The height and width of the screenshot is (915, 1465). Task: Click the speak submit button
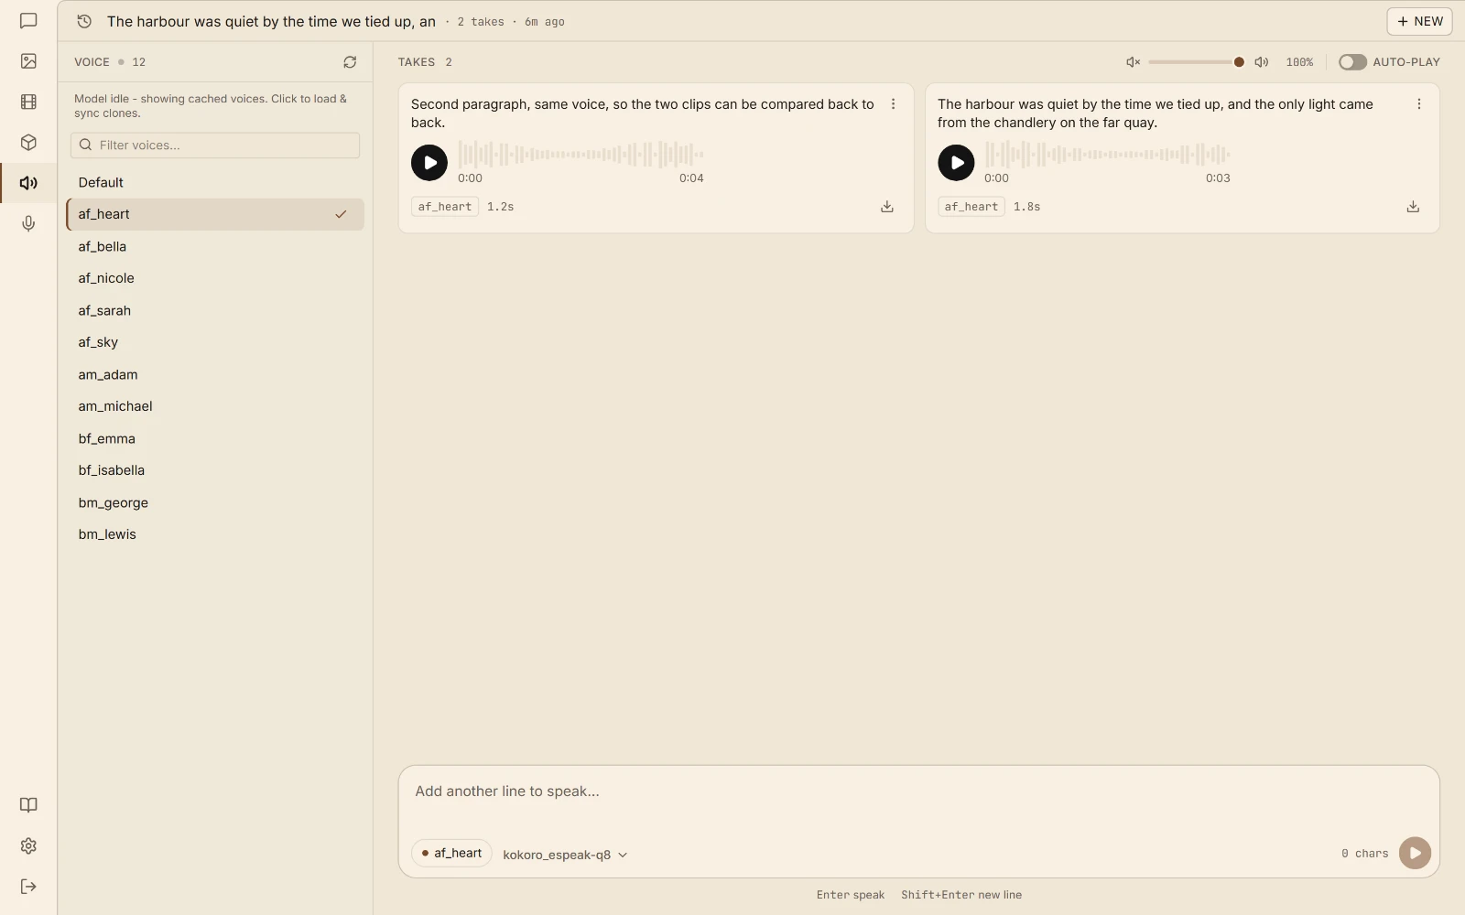pyautogui.click(x=1415, y=854)
